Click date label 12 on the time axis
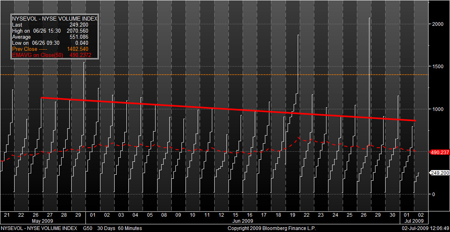This screenshot has width=450, height=232. [221, 215]
